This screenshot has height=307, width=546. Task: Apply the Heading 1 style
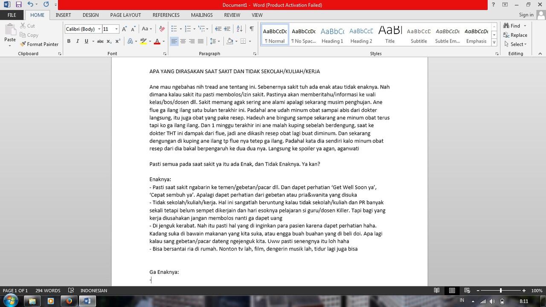click(x=332, y=35)
